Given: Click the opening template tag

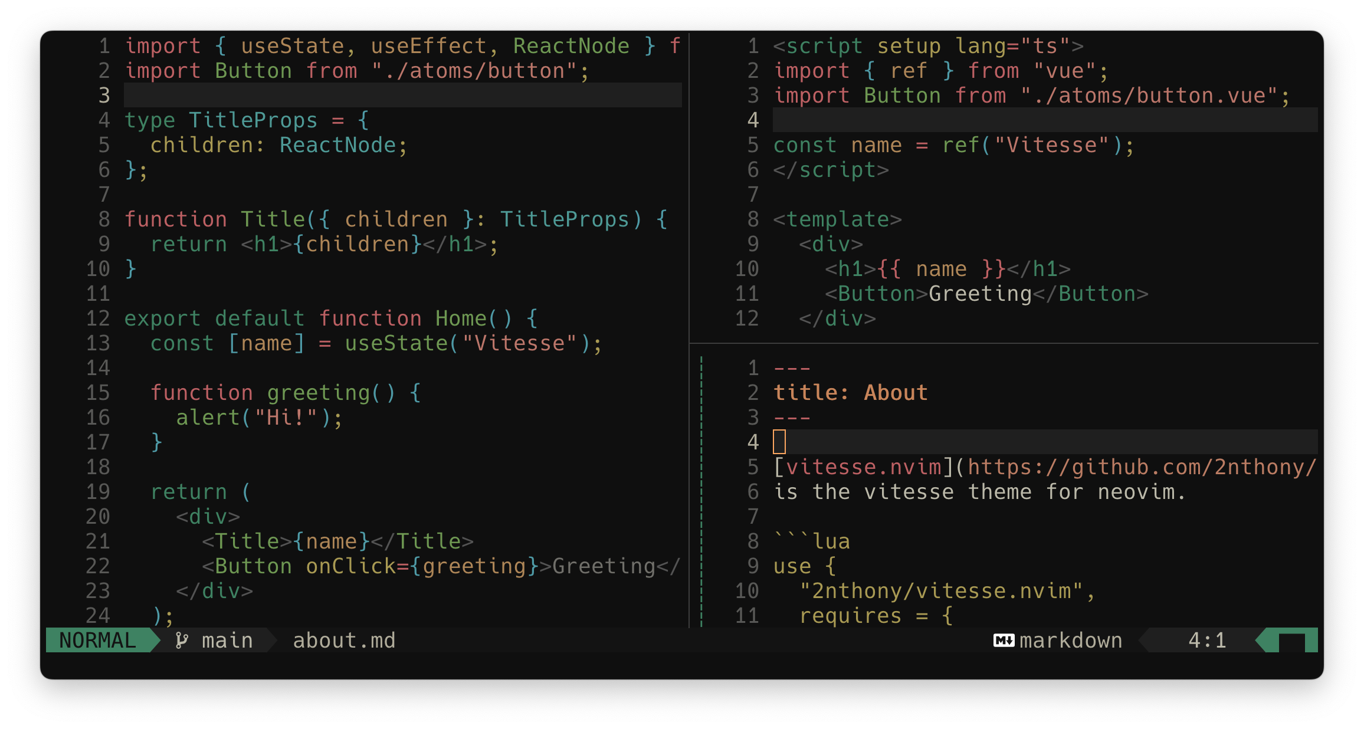Looking at the screenshot, I should pyautogui.click(x=837, y=219).
